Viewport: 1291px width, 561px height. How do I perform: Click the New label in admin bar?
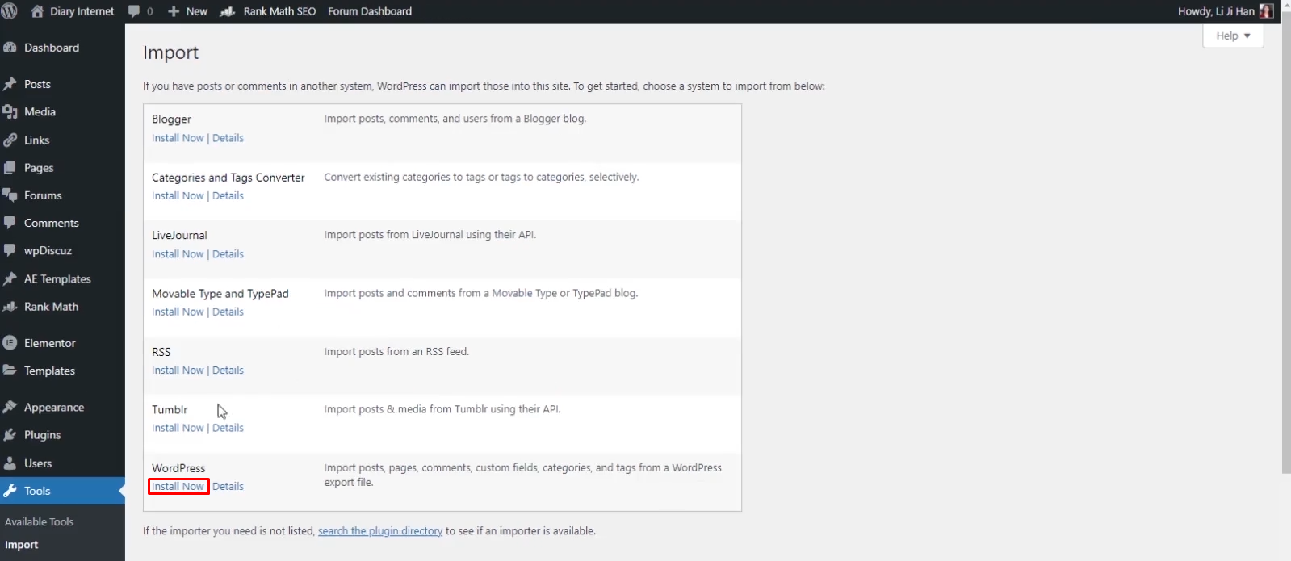[196, 11]
